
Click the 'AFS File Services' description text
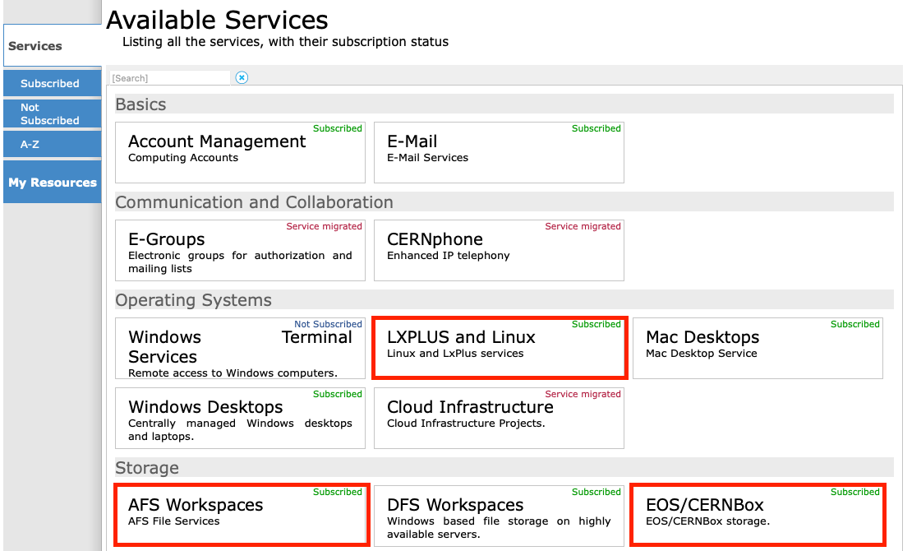(x=174, y=521)
